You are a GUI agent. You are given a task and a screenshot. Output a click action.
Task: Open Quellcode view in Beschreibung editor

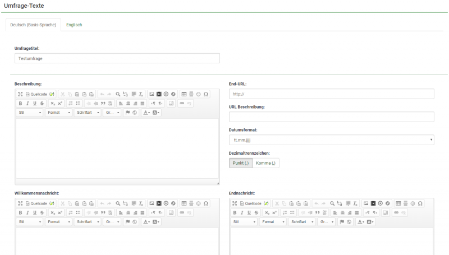(36, 94)
